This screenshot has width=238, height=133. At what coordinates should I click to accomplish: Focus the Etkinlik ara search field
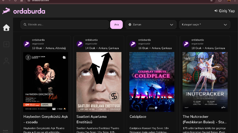point(65,24)
